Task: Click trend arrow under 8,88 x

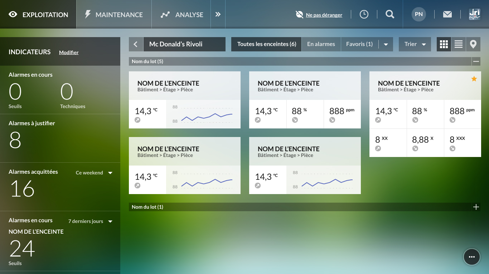Action: [x=415, y=148]
